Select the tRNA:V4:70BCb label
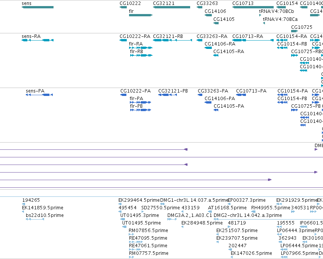The height and width of the screenshot is (259, 323). pyautogui.click(x=276, y=11)
